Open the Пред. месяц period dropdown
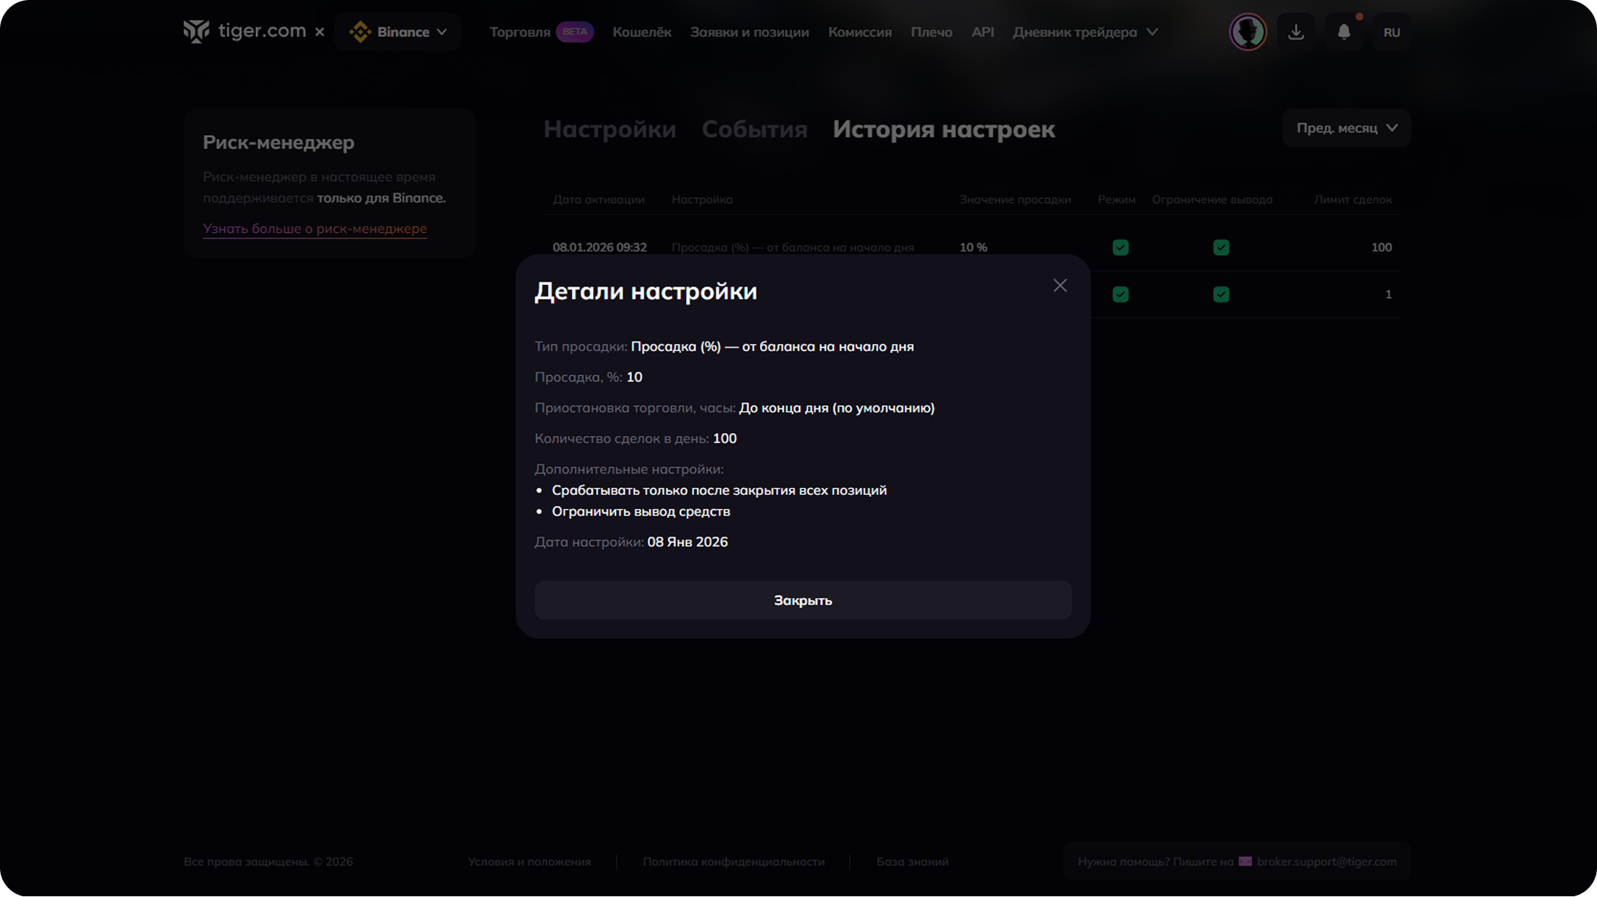This screenshot has height=897, width=1597. coord(1346,128)
